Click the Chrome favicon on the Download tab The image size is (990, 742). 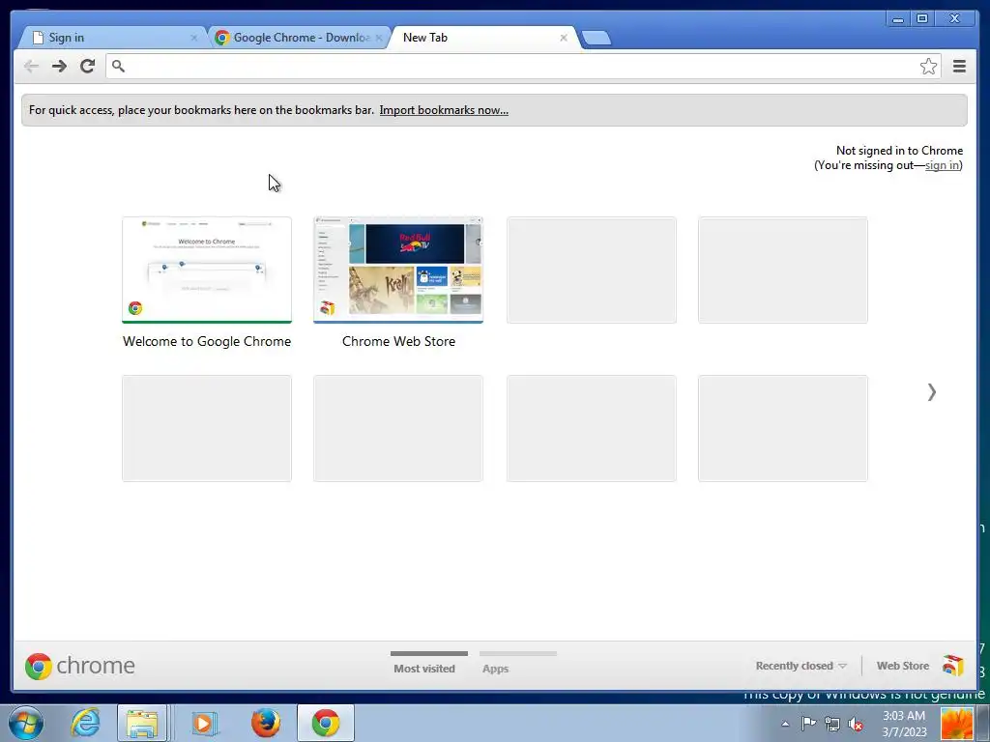(221, 38)
